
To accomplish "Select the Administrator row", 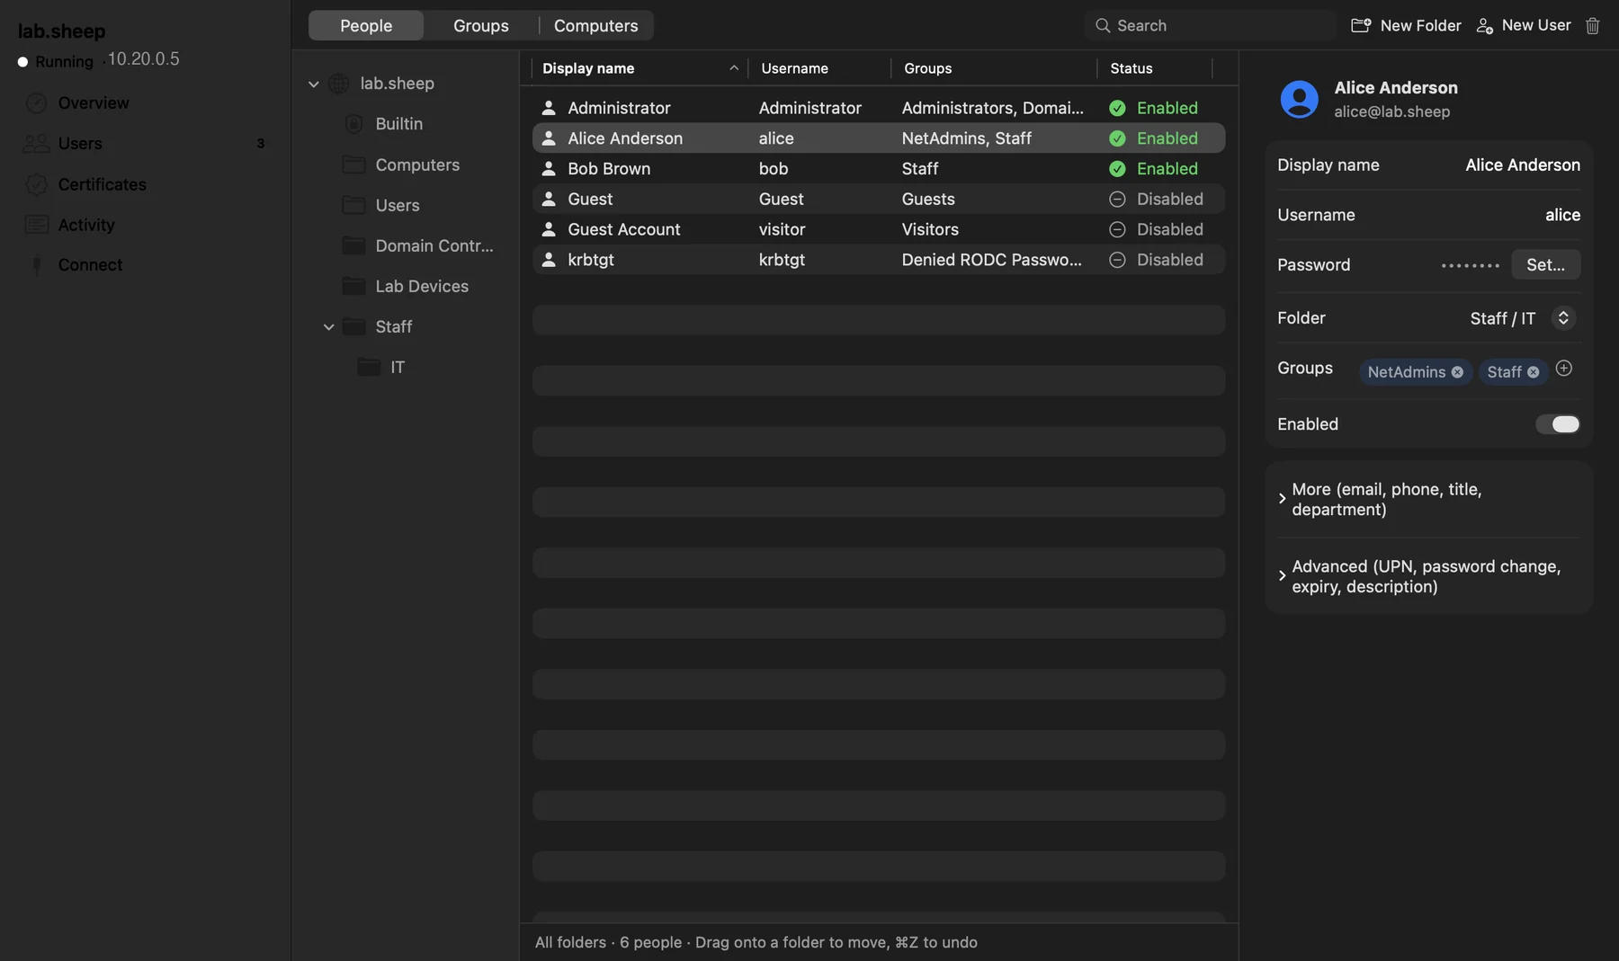I will (878, 108).
